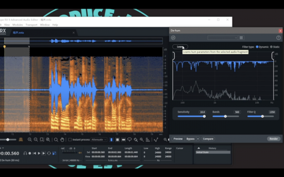The height and width of the screenshot is (177, 284).
Task: Click the checkmark path icon in toolbar
Action: tap(156, 139)
